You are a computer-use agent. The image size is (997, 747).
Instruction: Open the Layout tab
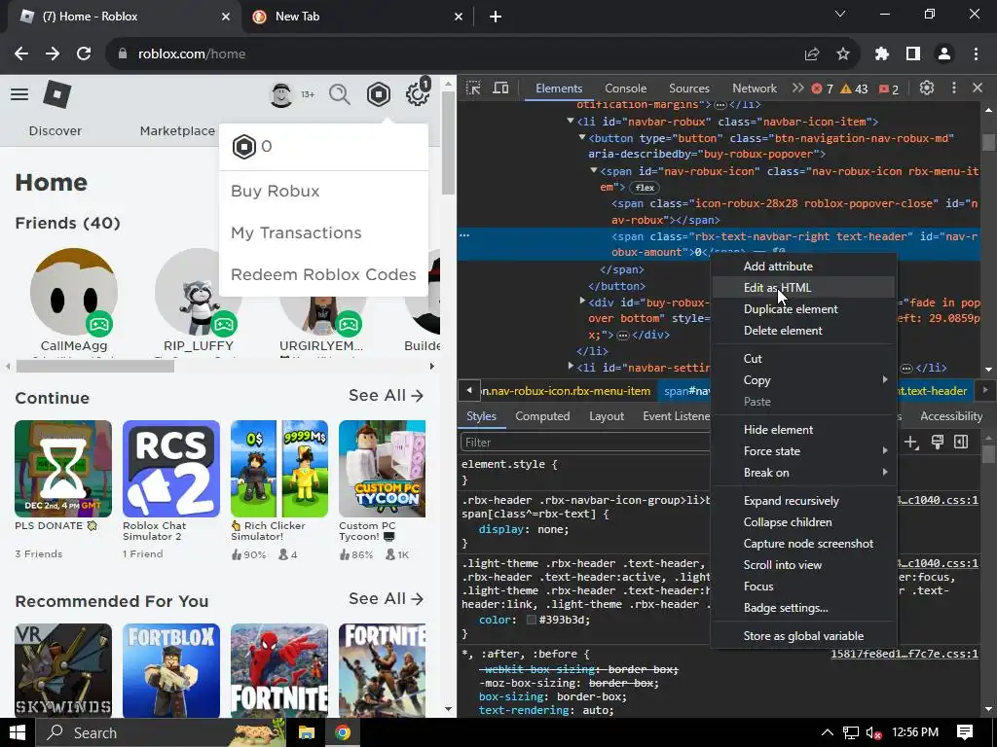click(606, 416)
